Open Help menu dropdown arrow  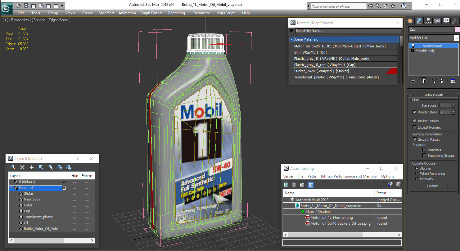click(409, 6)
